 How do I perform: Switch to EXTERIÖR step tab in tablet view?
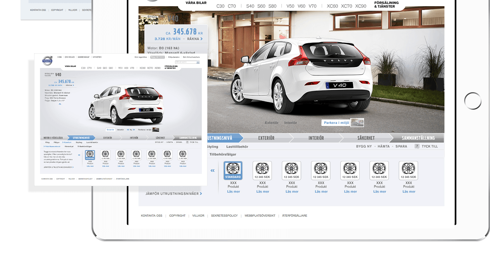pyautogui.click(x=266, y=138)
